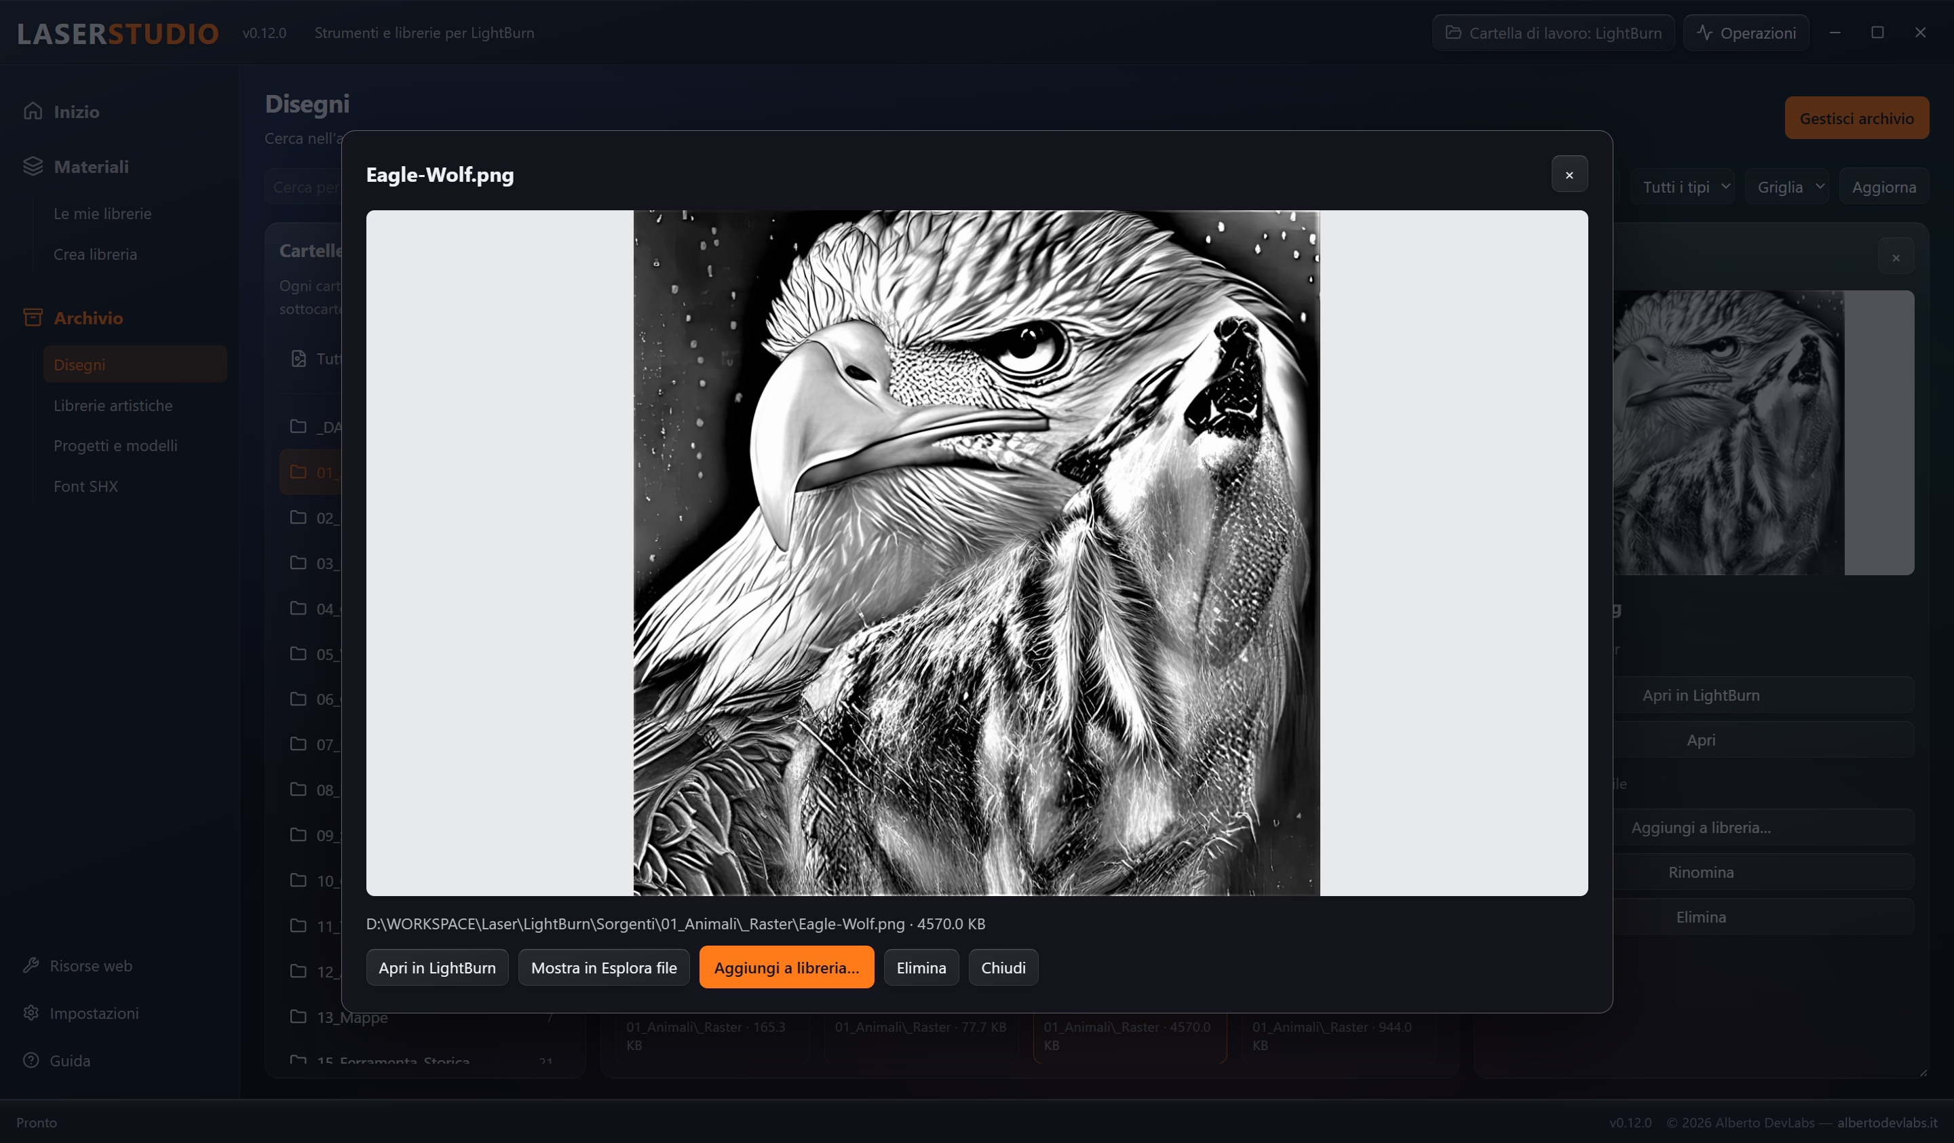Click the file path text in dialog

coord(675,923)
